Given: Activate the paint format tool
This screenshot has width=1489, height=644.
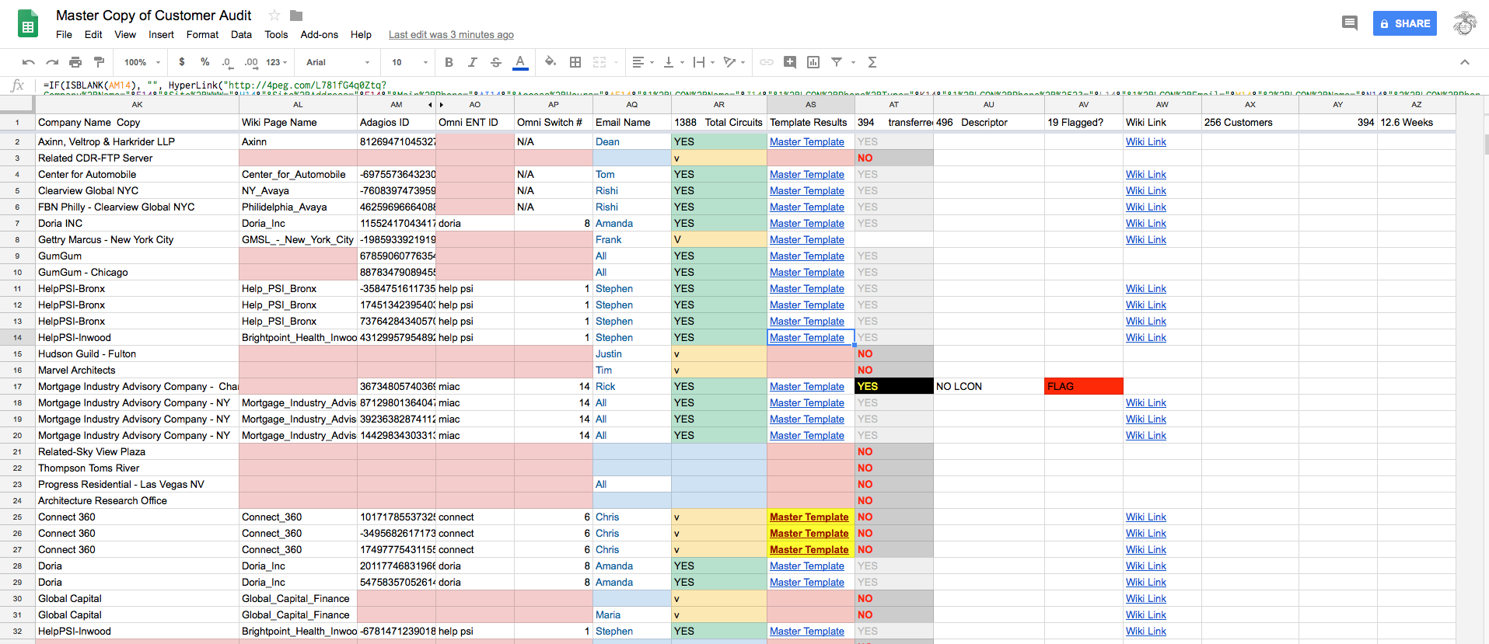Looking at the screenshot, I should pyautogui.click(x=99, y=62).
